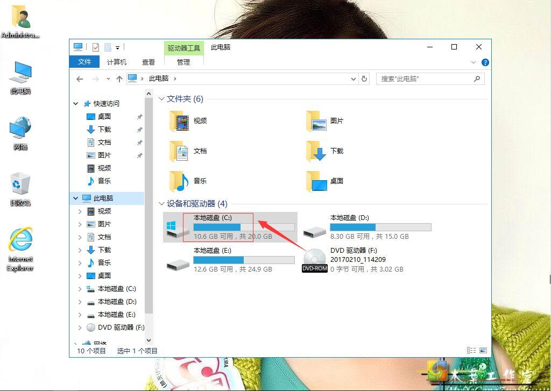Select 下载 under quick access

pyautogui.click(x=105, y=129)
